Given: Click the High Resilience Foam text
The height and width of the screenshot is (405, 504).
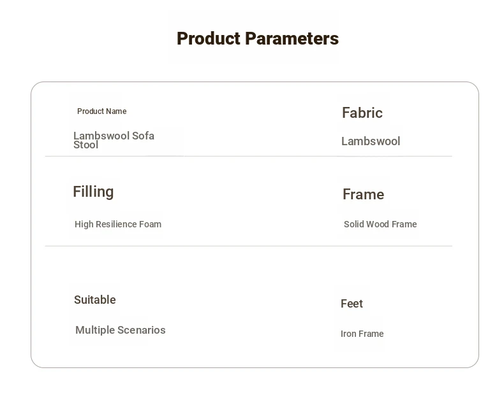Looking at the screenshot, I should point(118,224).
